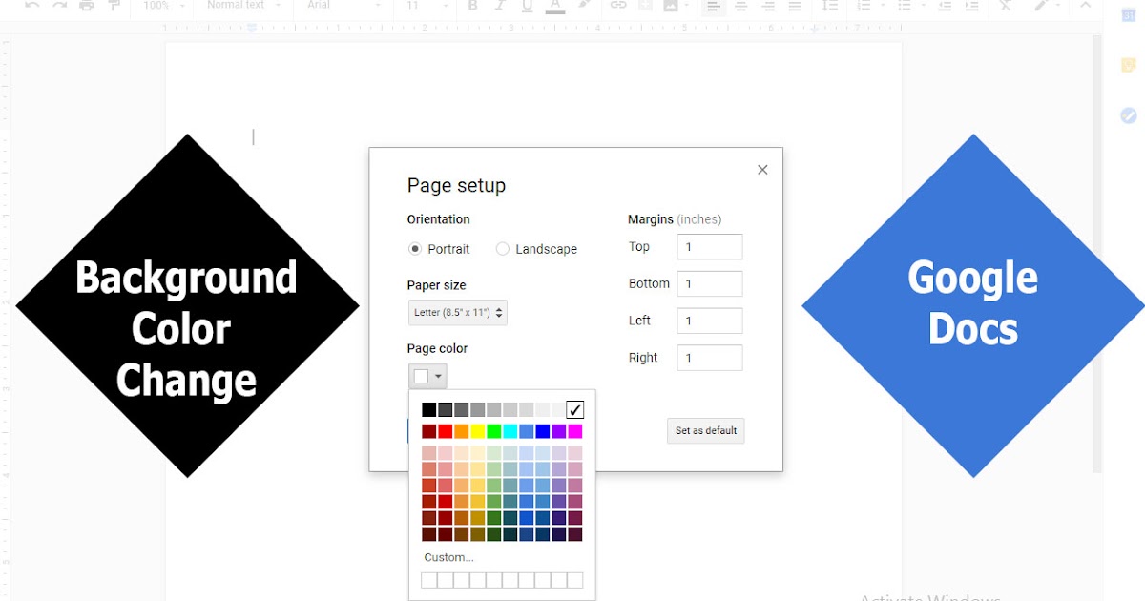Open the Normal text style dropdown
The image size is (1145, 601).
click(244, 5)
